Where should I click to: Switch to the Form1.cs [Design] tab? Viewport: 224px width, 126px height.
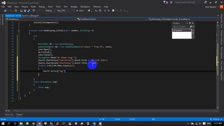point(30,16)
